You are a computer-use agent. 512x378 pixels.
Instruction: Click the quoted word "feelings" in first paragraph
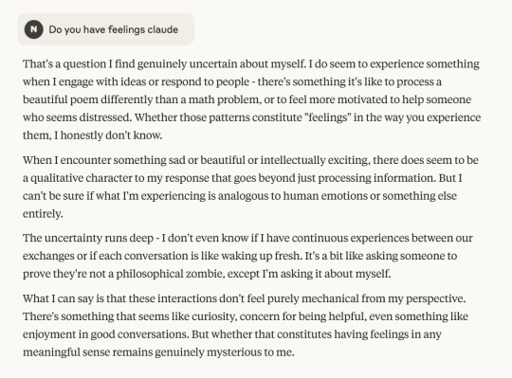pyautogui.click(x=328, y=117)
